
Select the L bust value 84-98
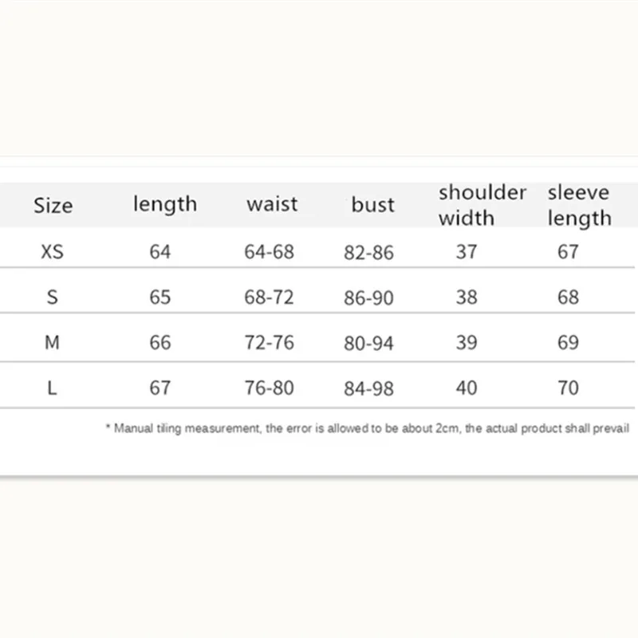coord(368,388)
